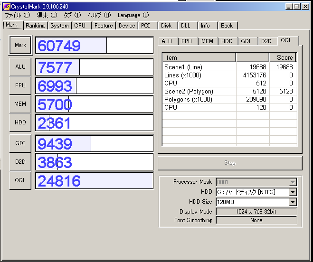Run the FPU benchmark button
313x262 pixels.
tap(20, 85)
